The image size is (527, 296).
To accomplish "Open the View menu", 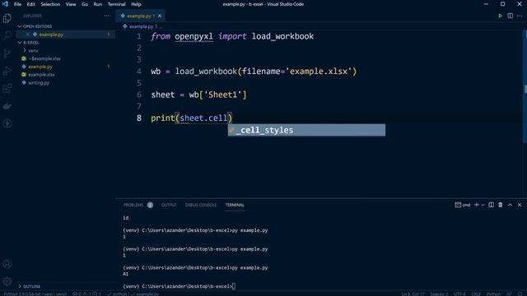I will 71,4.
